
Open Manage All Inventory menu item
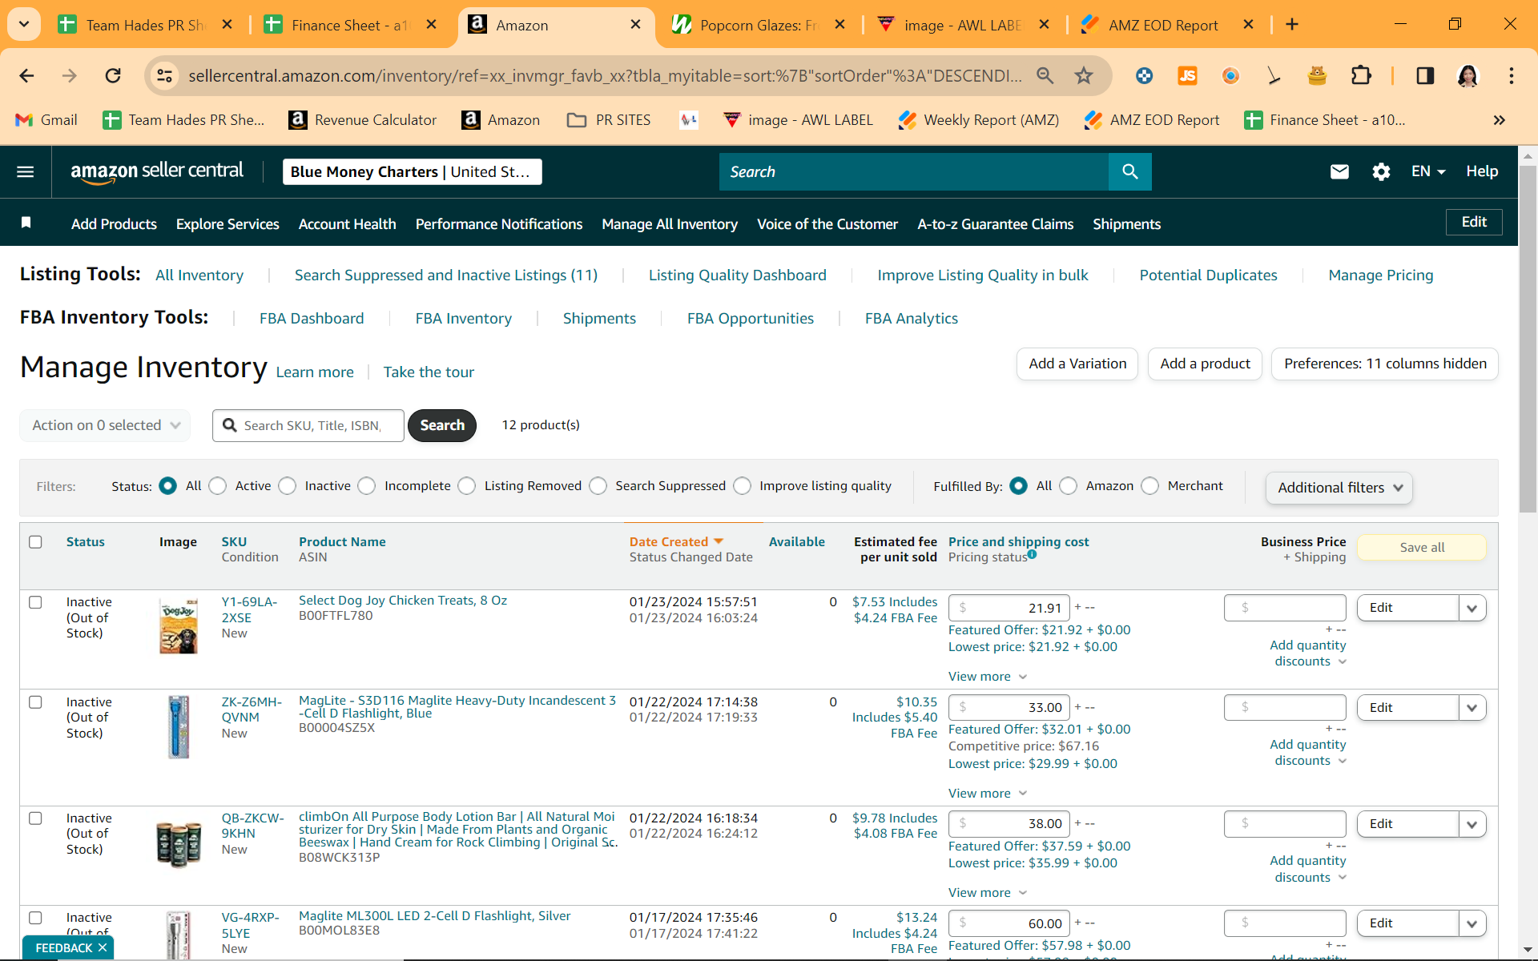(670, 224)
